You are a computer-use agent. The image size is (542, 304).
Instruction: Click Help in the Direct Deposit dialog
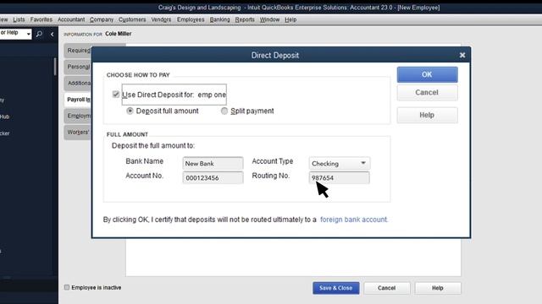pos(427,115)
